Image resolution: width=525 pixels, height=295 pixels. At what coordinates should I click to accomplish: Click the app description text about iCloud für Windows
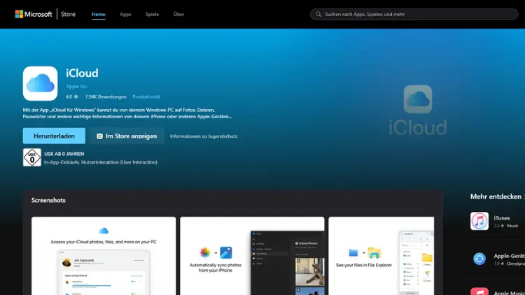click(x=127, y=113)
